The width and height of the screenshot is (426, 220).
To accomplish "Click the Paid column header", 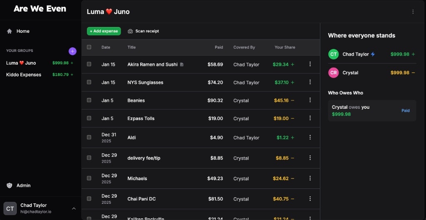I will (219, 47).
